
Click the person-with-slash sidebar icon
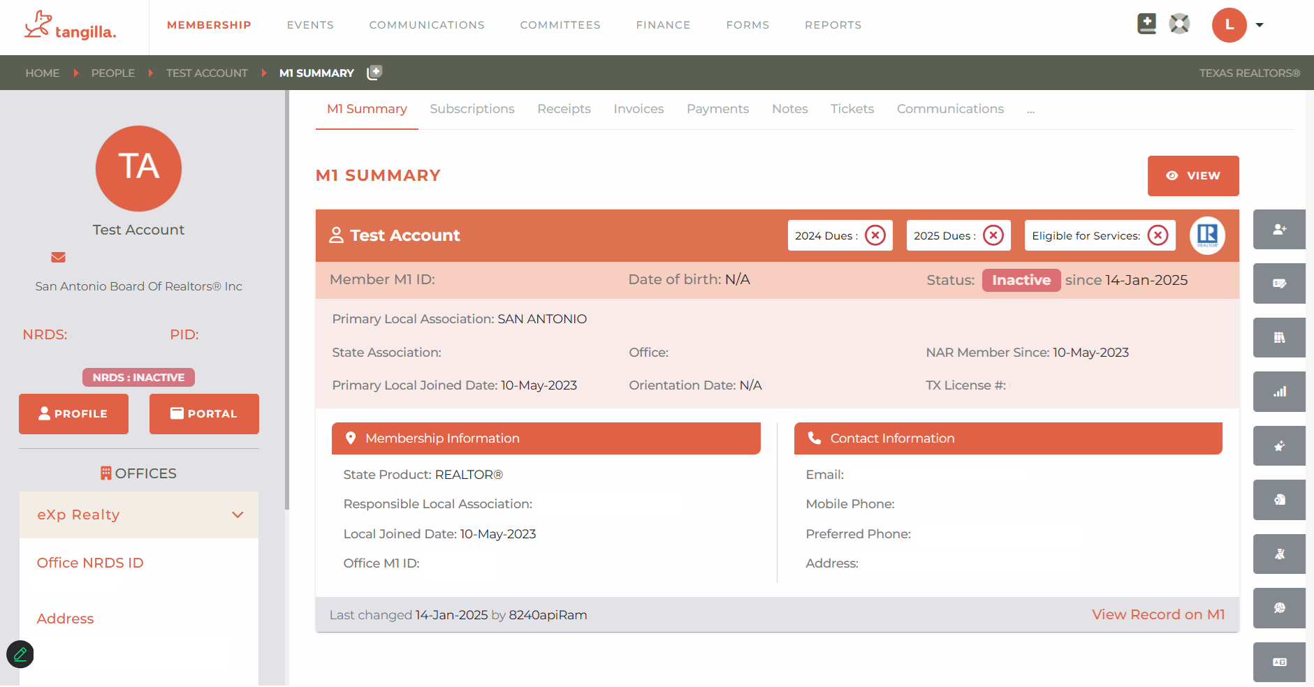pos(1279,554)
